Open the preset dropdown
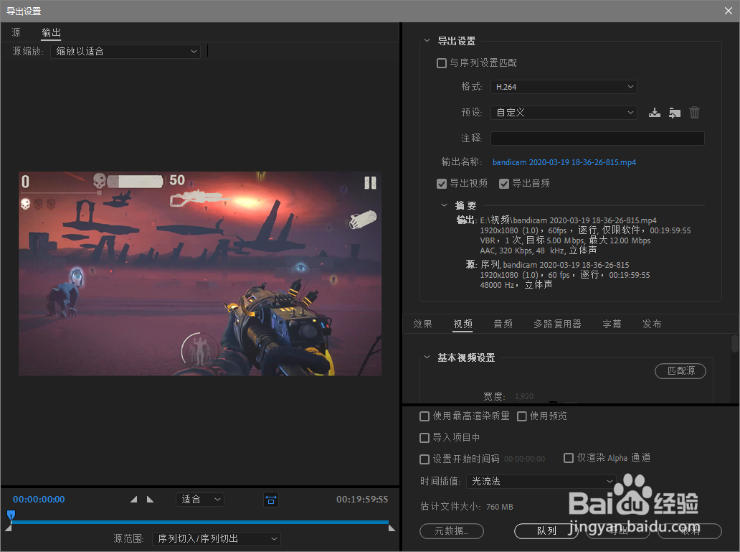 (564, 113)
